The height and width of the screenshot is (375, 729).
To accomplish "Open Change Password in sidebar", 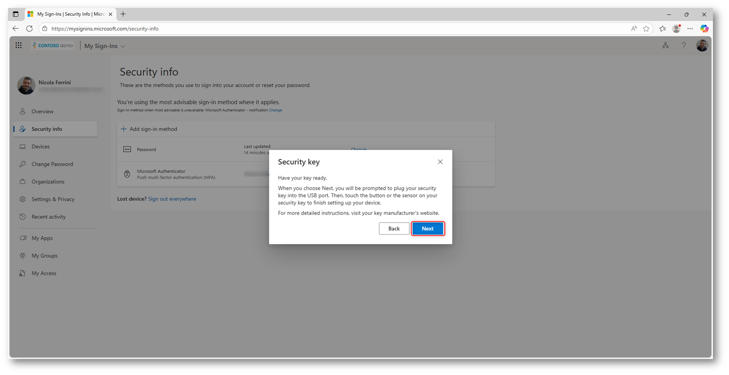I will (x=55, y=164).
